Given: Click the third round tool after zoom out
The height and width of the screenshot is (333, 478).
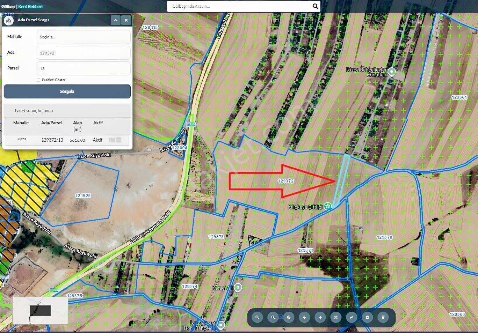Looking at the screenshot, I should [289, 317].
